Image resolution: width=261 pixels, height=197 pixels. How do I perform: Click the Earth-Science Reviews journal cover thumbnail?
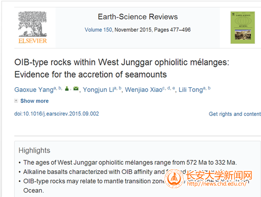(243, 28)
